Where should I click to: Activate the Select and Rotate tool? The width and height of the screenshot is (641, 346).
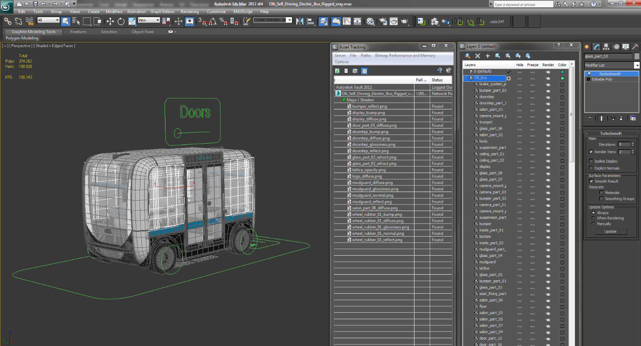coord(121,21)
